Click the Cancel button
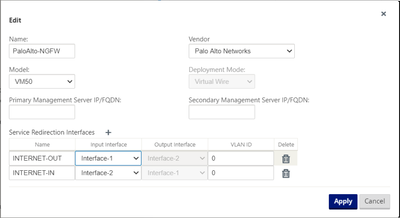This screenshot has width=400, height=218. pyautogui.click(x=374, y=202)
